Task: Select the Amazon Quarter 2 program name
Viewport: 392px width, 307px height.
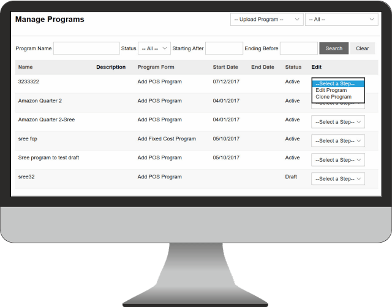Action: pyautogui.click(x=40, y=101)
